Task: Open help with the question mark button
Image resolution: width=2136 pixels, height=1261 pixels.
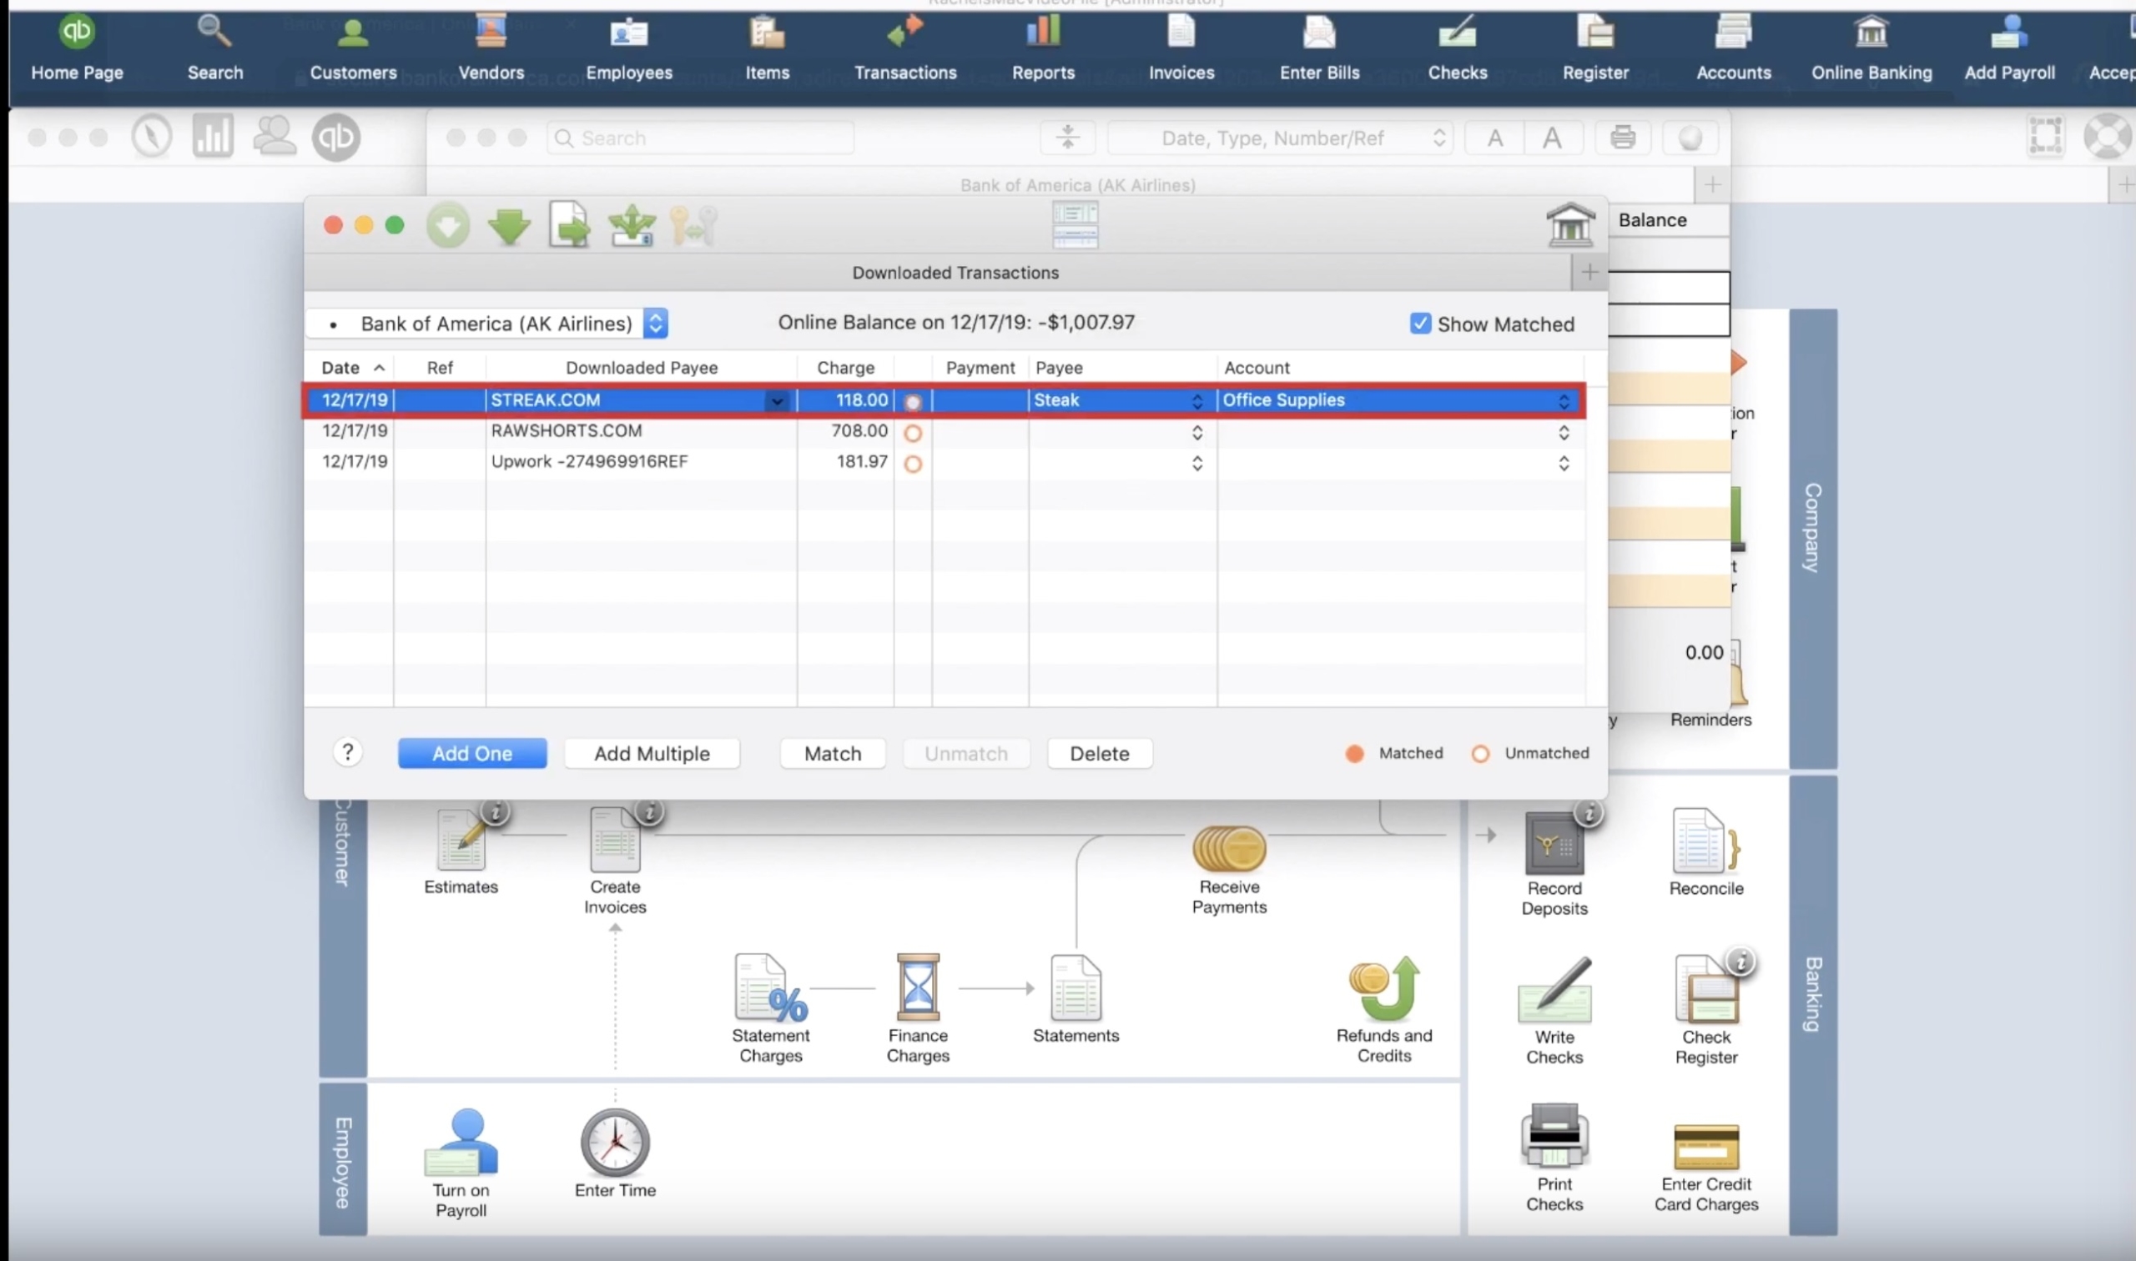Action: (348, 752)
